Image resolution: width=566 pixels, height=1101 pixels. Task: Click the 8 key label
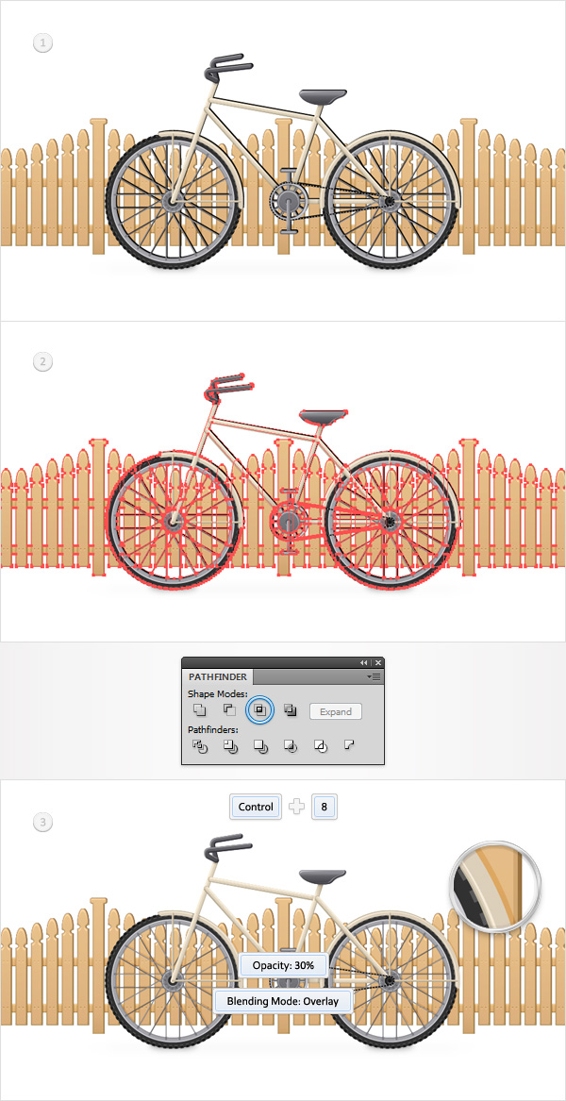pyautogui.click(x=325, y=807)
